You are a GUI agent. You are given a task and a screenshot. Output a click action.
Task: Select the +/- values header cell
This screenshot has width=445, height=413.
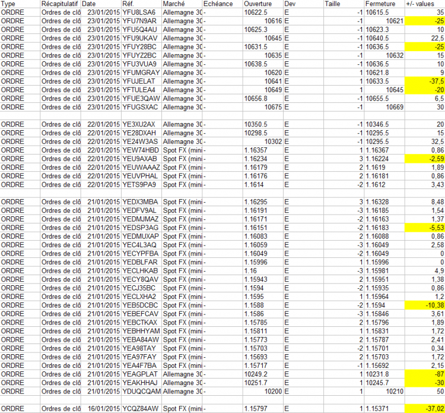tap(425, 4)
